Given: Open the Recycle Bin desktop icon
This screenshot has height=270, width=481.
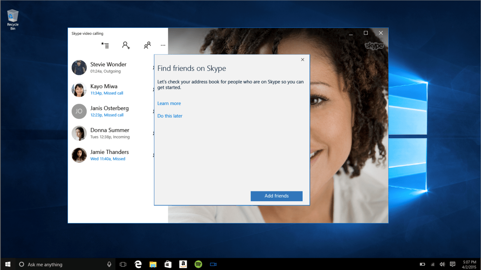Looking at the screenshot, I should tap(13, 20).
